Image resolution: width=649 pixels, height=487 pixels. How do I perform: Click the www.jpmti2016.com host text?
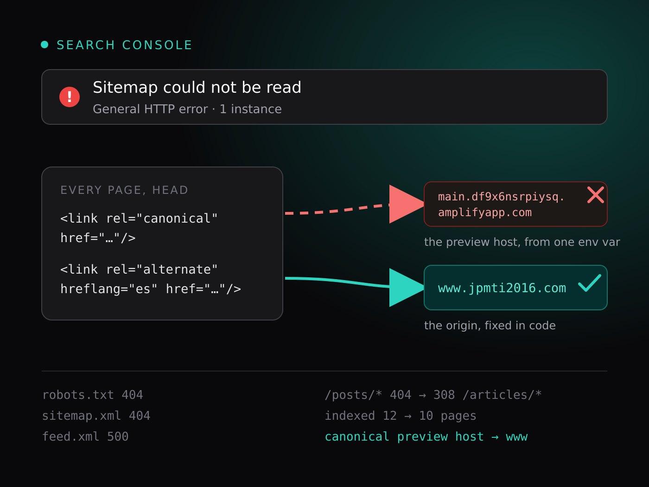click(x=502, y=288)
